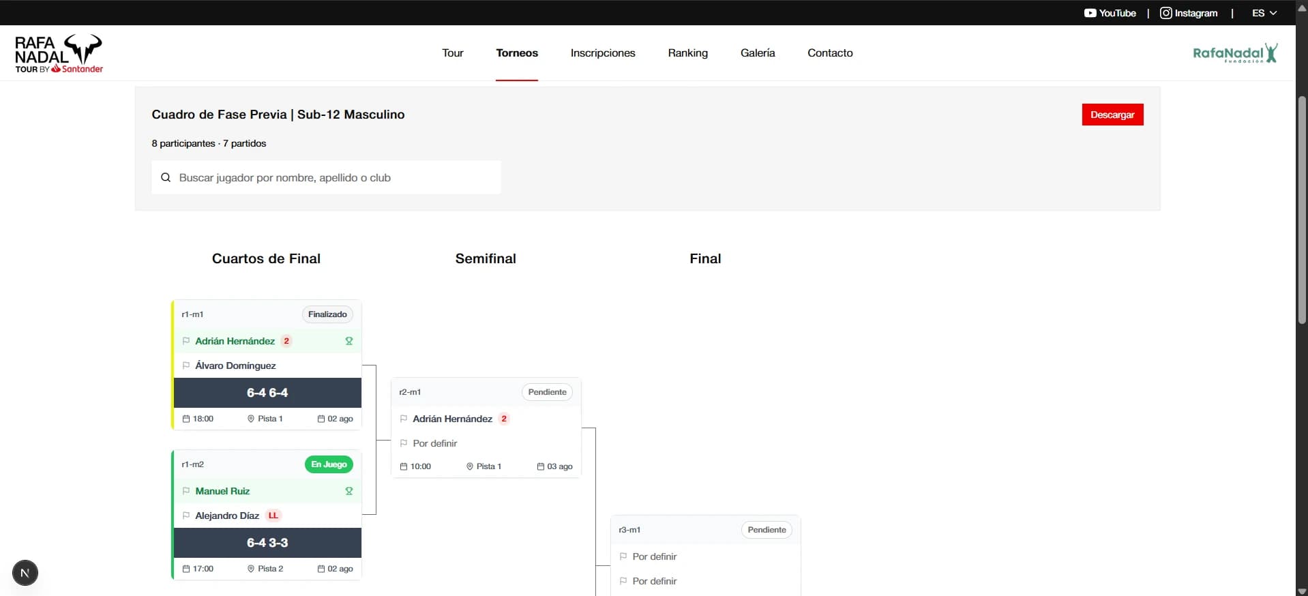This screenshot has height=596, width=1308.
Task: Click the Rafa Nadal Tour logo
Action: point(59,54)
